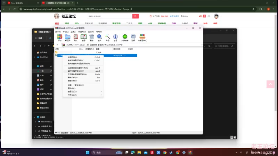Choose Rename (重命名) in context menu
Image resolution: width=278 pixels, height=156 pixels.
tap(83, 88)
